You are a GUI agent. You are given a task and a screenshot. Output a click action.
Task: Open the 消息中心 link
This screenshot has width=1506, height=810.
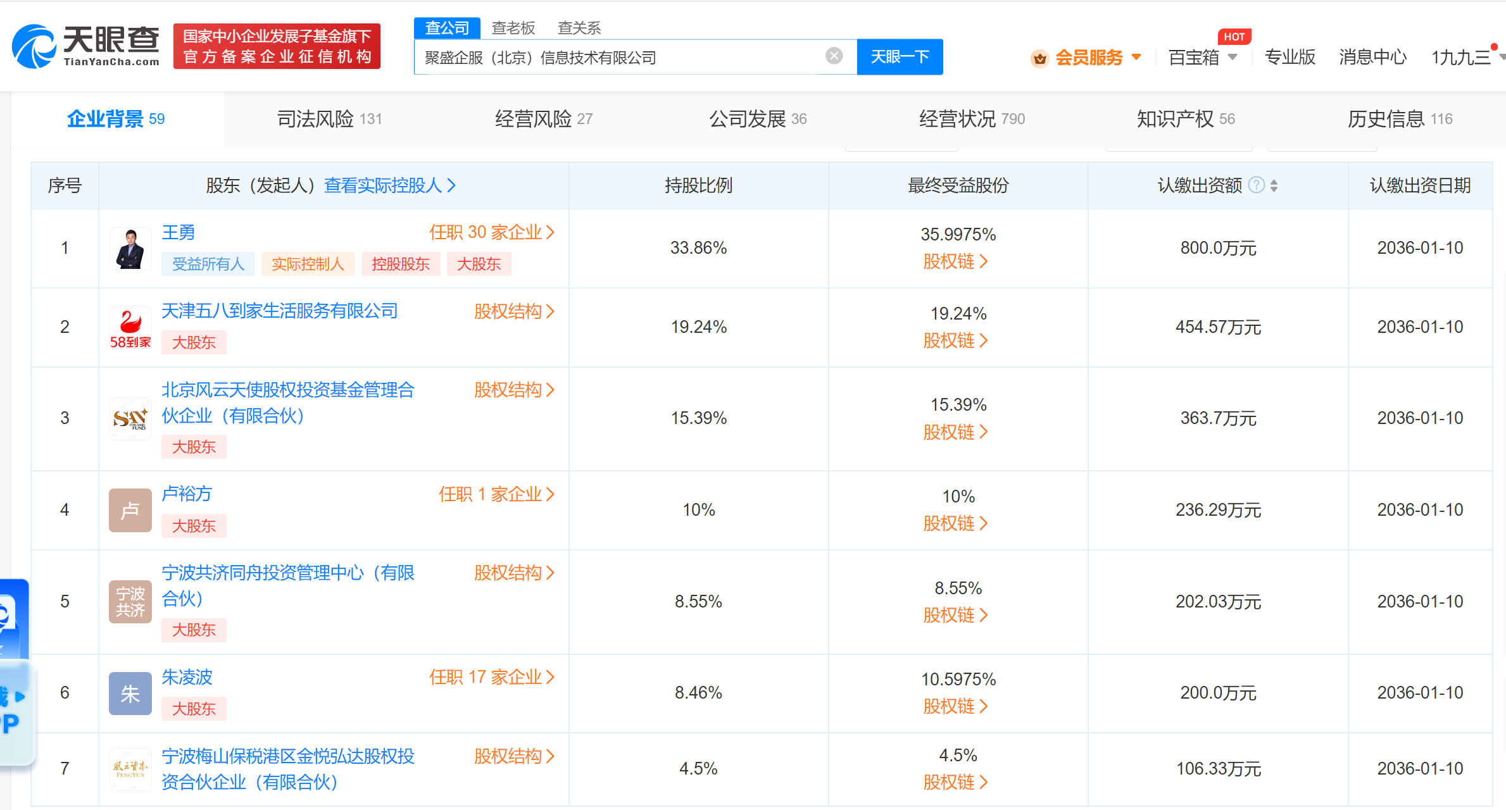pos(1372,58)
